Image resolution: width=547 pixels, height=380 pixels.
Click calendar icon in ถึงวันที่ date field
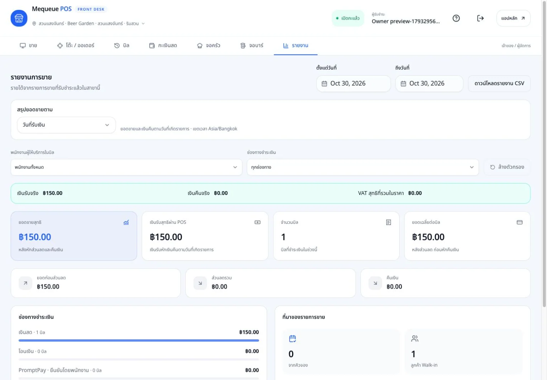coord(403,84)
